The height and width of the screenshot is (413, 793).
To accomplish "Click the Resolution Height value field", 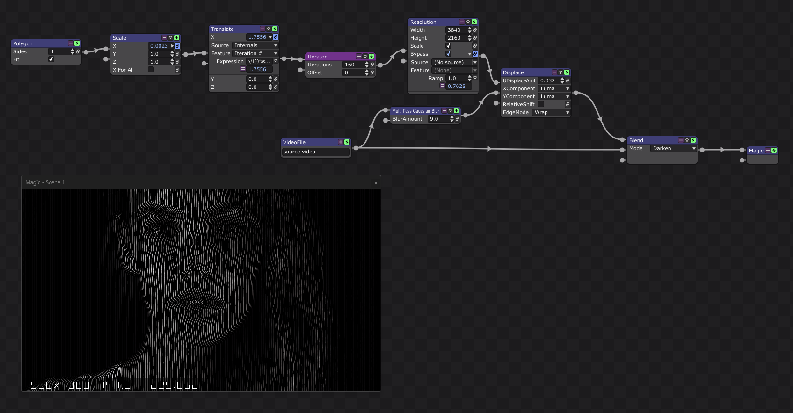I will [x=456, y=38].
